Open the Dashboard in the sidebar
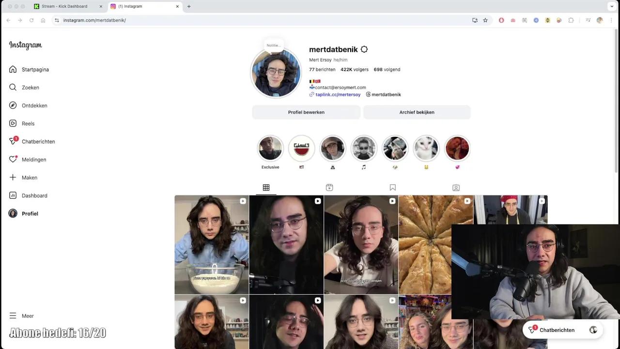620x349 pixels. tap(28, 195)
